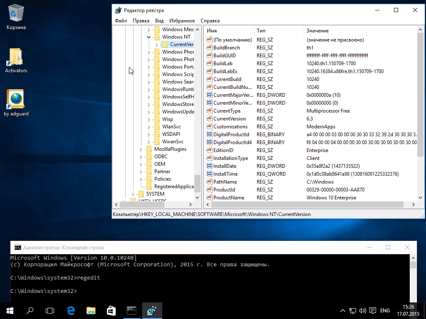Click scroll-down arrow of values pane
The width and height of the screenshot is (426, 319).
pos(420,198)
